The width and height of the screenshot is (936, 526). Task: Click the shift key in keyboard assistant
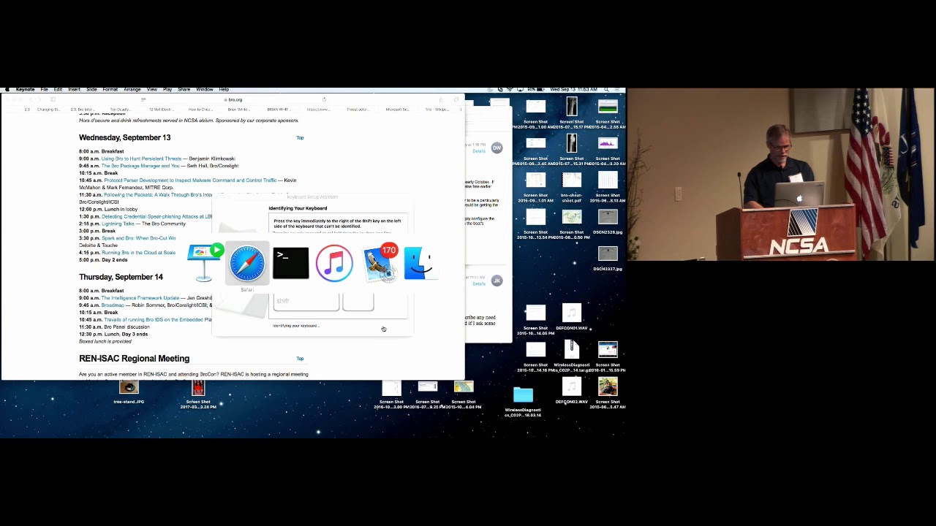[x=306, y=302]
